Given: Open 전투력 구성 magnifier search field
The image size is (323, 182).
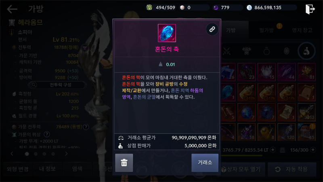Looking at the screenshot, I should tap(57, 85).
